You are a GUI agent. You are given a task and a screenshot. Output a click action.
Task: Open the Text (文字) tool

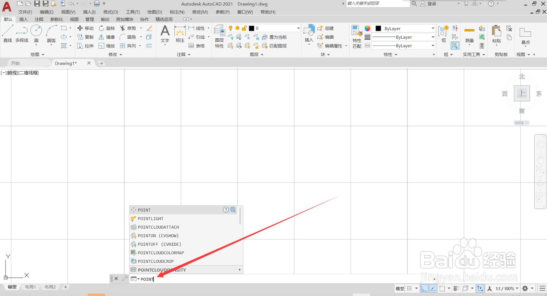tap(165, 34)
